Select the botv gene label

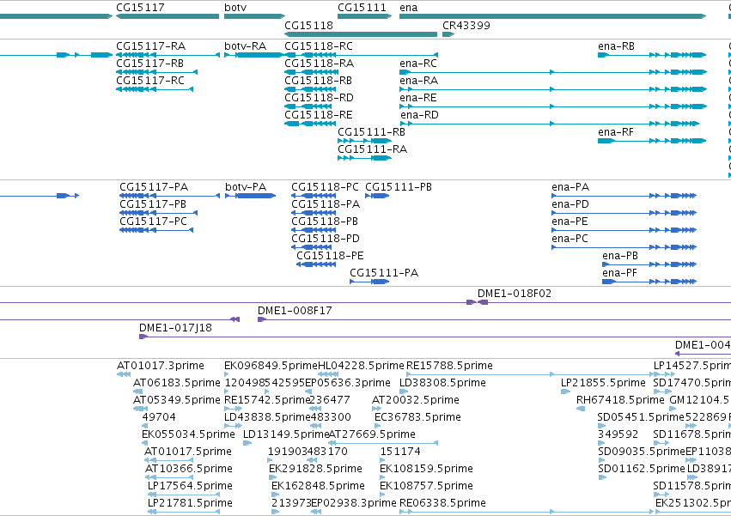[235, 8]
